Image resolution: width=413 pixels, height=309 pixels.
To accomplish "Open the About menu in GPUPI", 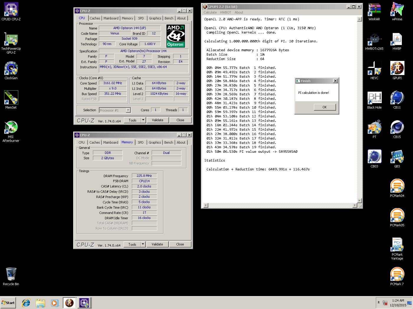I will coord(239,12).
